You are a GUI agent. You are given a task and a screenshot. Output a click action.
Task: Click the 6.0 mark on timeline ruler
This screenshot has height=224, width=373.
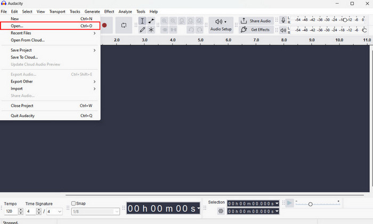click(x=229, y=40)
